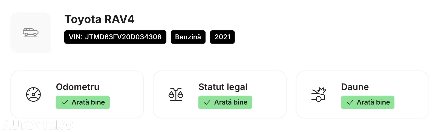The image size is (441, 132).
Task: Click Arată bine under Odometru
Action: pyautogui.click(x=88, y=102)
